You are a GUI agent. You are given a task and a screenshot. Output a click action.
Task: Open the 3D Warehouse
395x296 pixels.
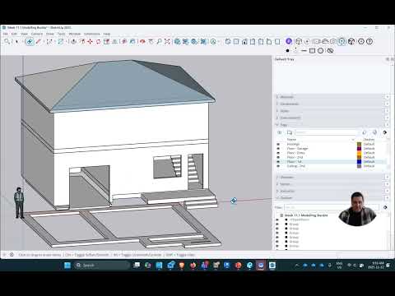point(177,41)
